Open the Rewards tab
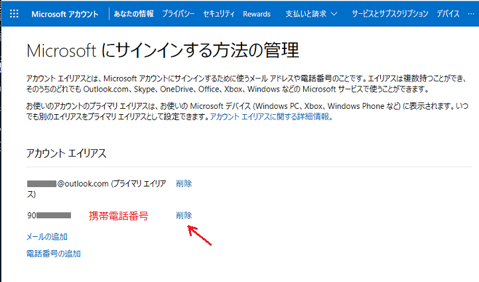This screenshot has width=479, height=282. (x=257, y=14)
